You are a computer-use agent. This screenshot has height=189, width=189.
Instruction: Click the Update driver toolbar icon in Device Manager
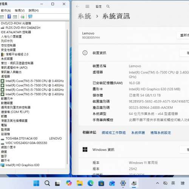(23, 17)
